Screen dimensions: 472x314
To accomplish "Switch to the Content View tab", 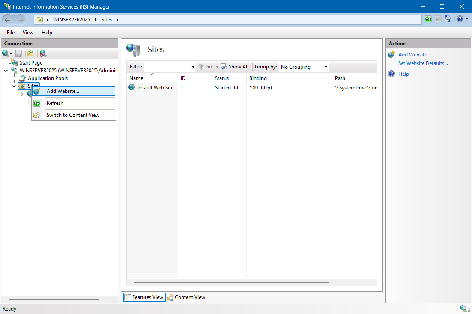I will 186,297.
